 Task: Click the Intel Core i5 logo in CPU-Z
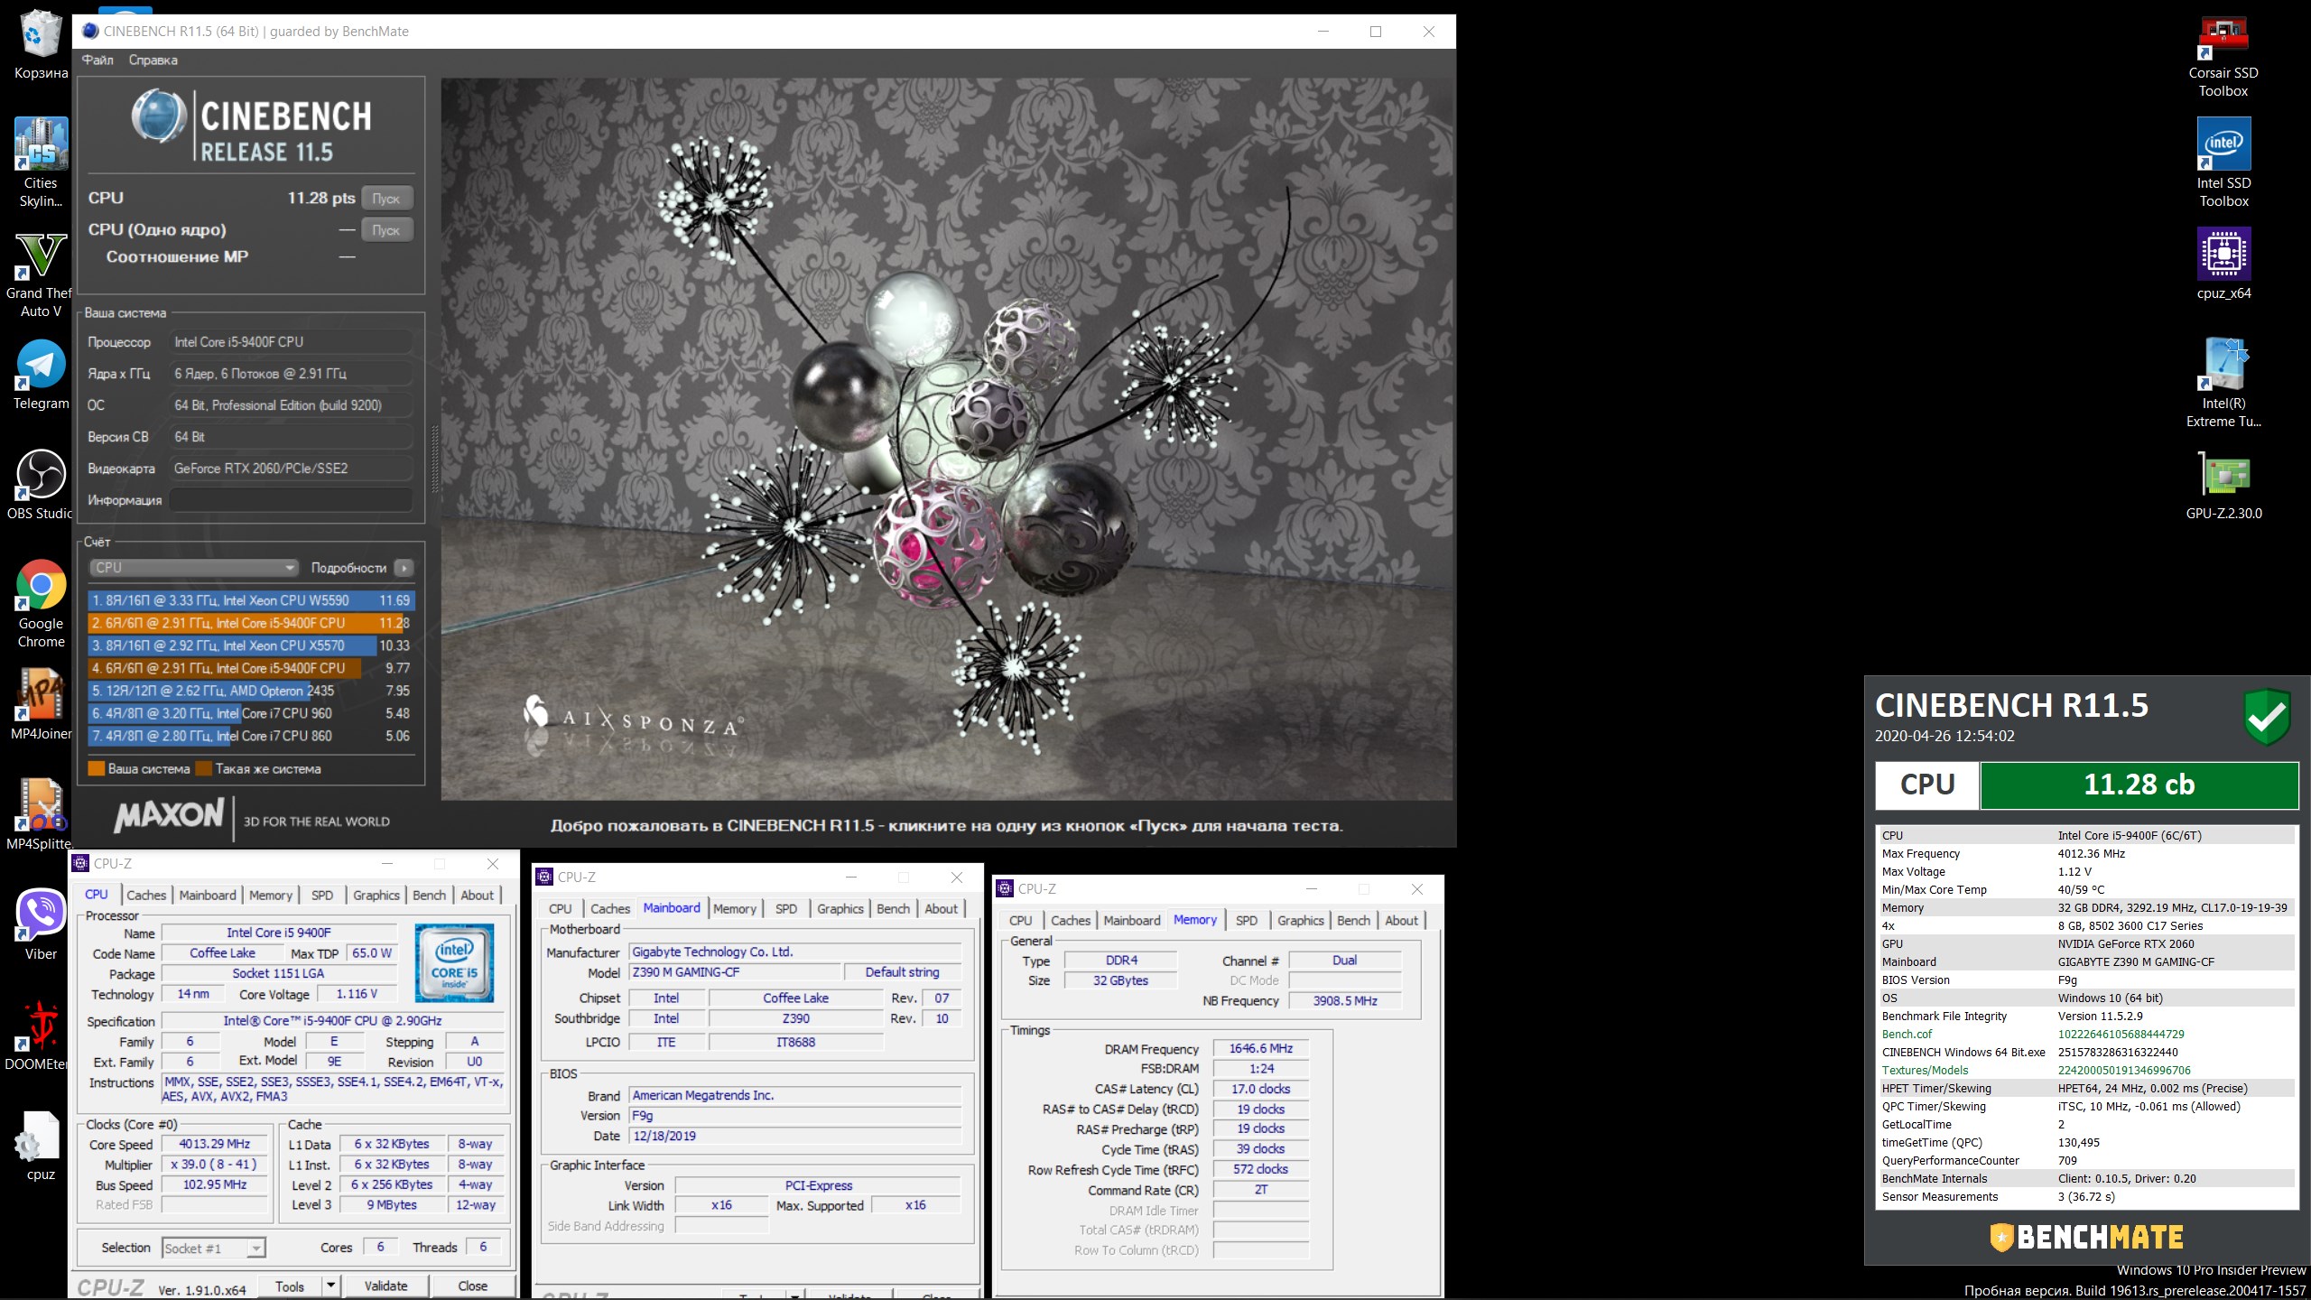tap(454, 962)
